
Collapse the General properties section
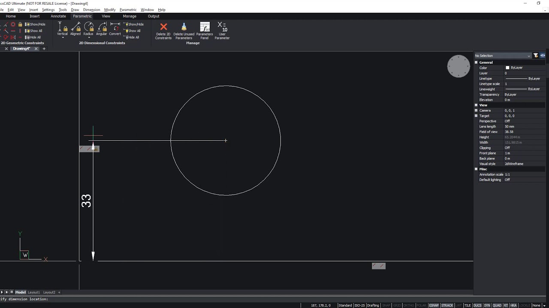tap(476, 62)
